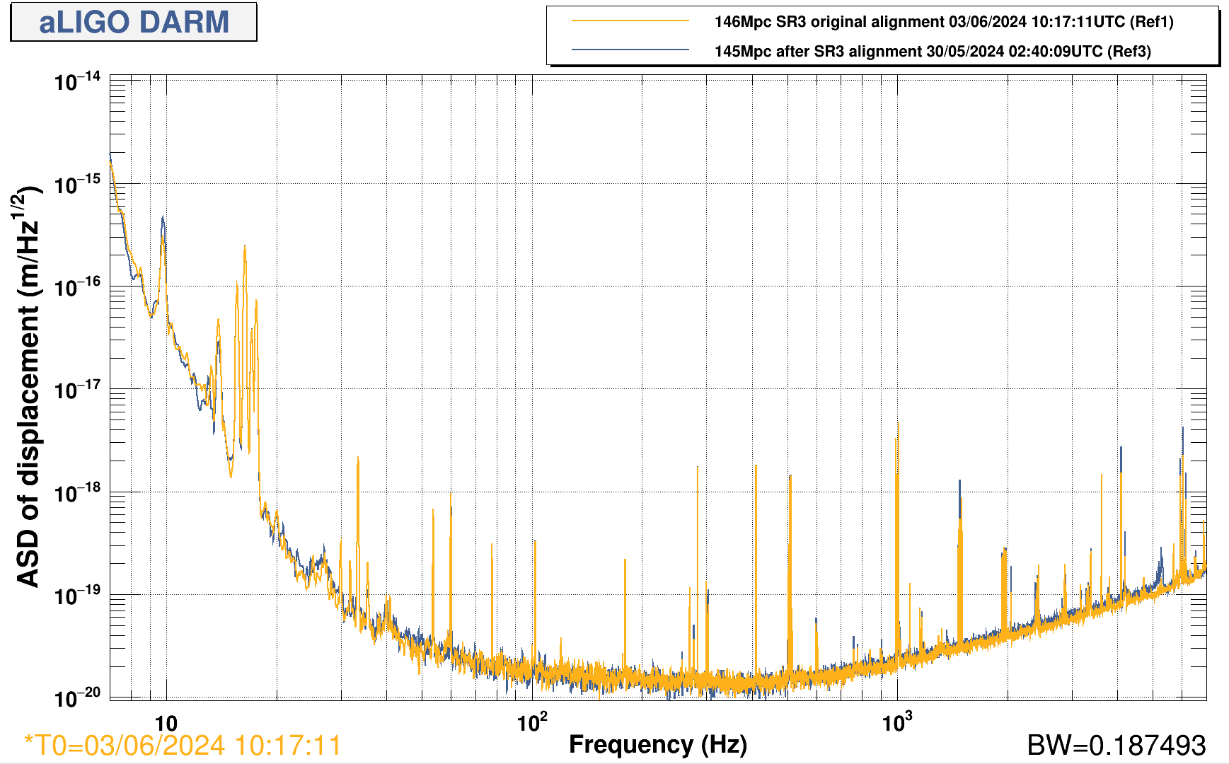Select the Frequency (Hz) x-axis label
Image resolution: width=1229 pixels, height=764 pixels.
[657, 744]
